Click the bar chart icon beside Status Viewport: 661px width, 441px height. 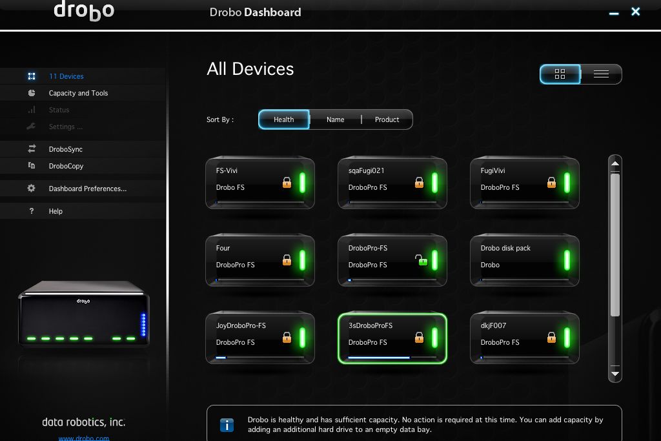point(32,110)
